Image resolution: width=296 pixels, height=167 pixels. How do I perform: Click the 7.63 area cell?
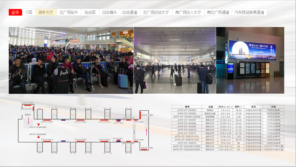(239, 136)
